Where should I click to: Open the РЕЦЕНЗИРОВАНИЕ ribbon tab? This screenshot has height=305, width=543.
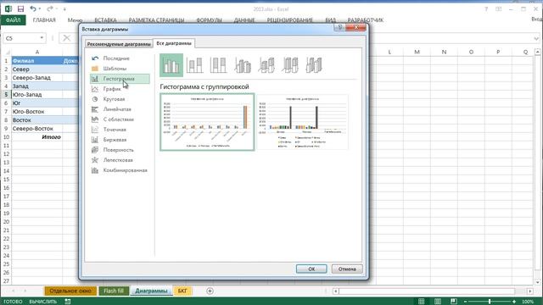point(290,20)
